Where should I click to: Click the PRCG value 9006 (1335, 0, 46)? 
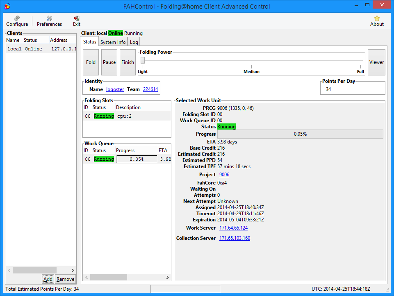click(235, 108)
